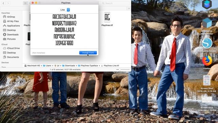Add a new Finder tab

129,9
